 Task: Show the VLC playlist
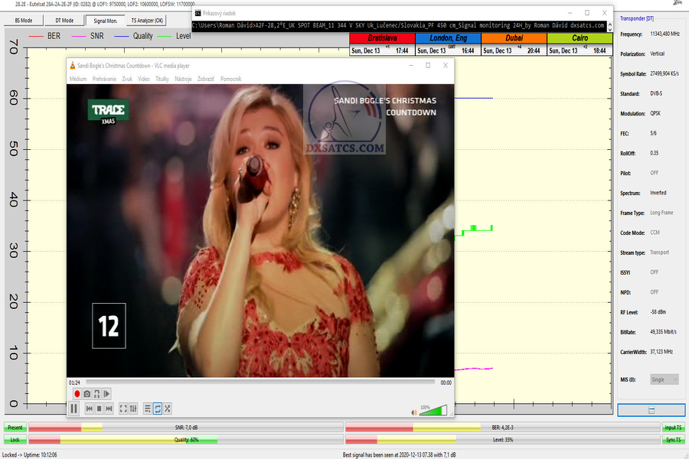click(x=148, y=409)
